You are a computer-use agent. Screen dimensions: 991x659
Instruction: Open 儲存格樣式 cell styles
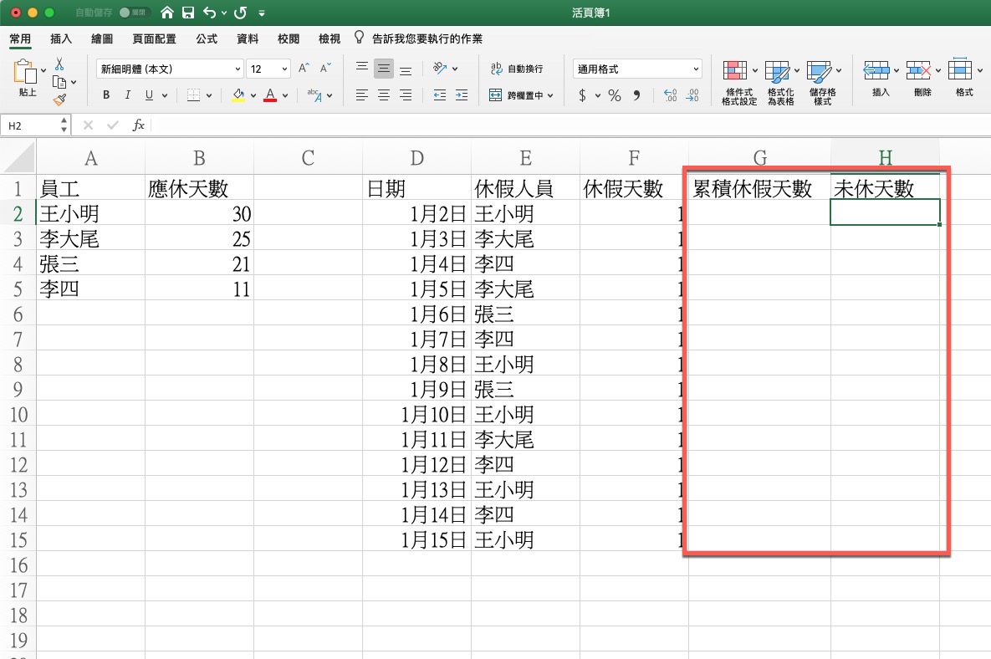tap(822, 83)
